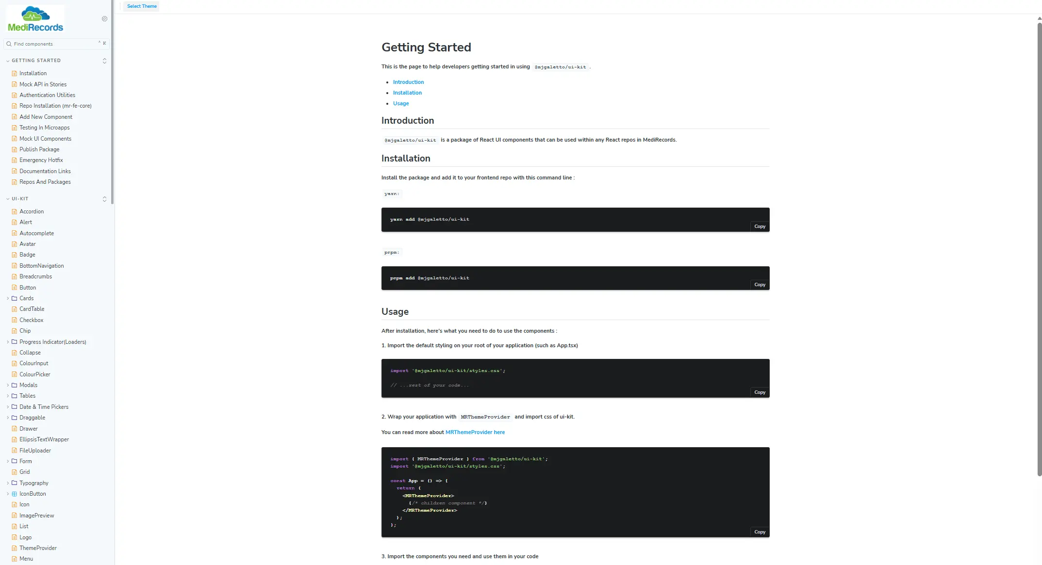
Task: Collapse the UI-KIT section chevron
Action: point(8,199)
